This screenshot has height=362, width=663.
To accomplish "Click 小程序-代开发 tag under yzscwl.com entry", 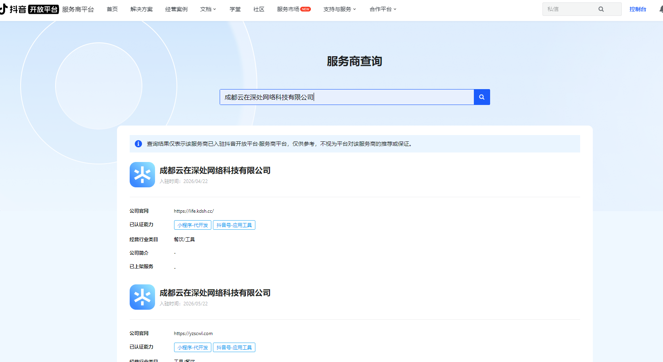I will pyautogui.click(x=193, y=347).
